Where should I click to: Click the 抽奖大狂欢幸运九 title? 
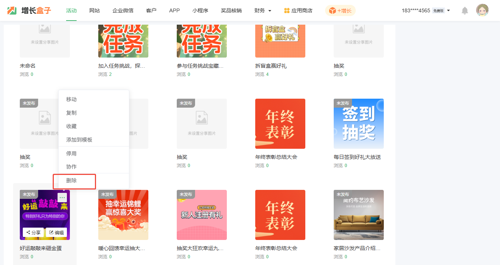click(200, 248)
